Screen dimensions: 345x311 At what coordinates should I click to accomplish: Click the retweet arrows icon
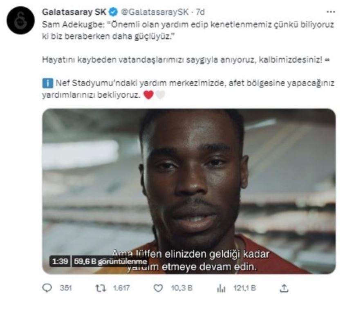point(101,288)
